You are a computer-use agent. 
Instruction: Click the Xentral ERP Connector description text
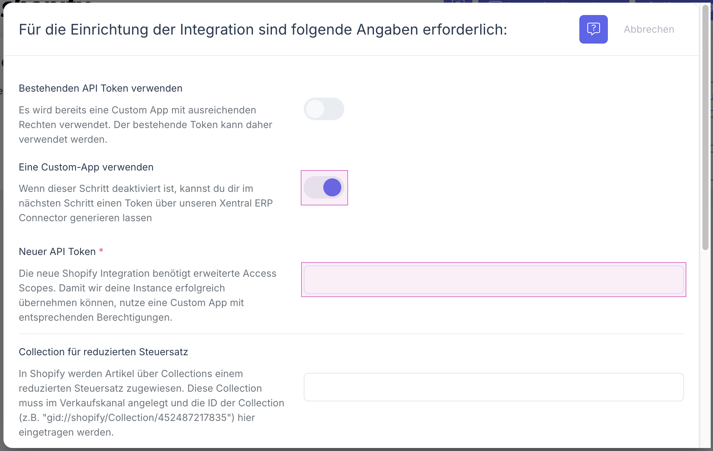pyautogui.click(x=146, y=203)
